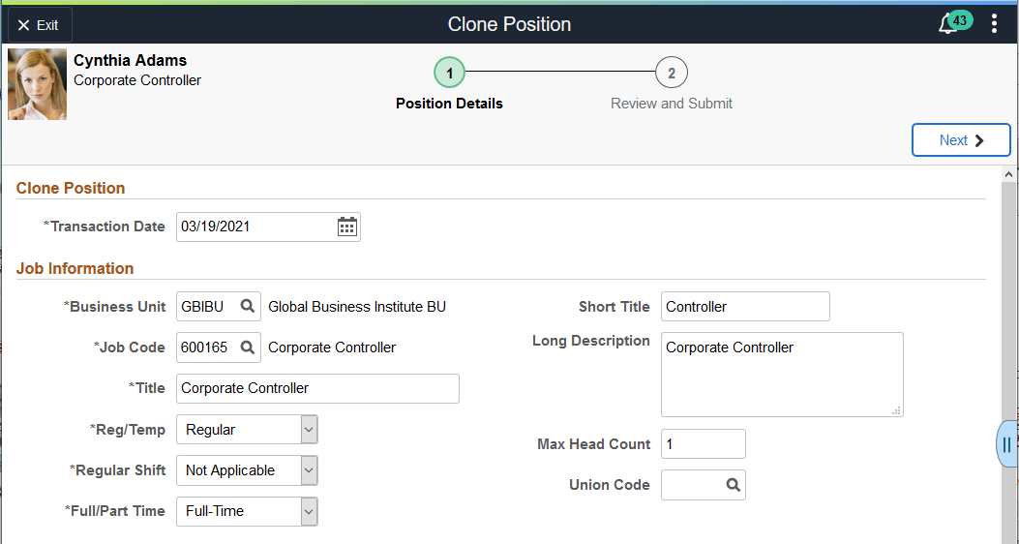This screenshot has width=1019, height=544.
Task: Open the Full/Part Time dropdown
Action: 247,511
